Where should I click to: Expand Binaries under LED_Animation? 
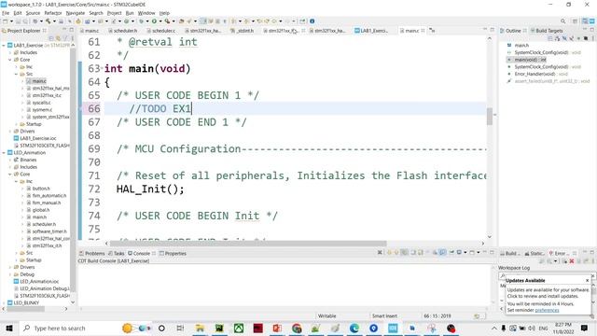click(x=10, y=160)
